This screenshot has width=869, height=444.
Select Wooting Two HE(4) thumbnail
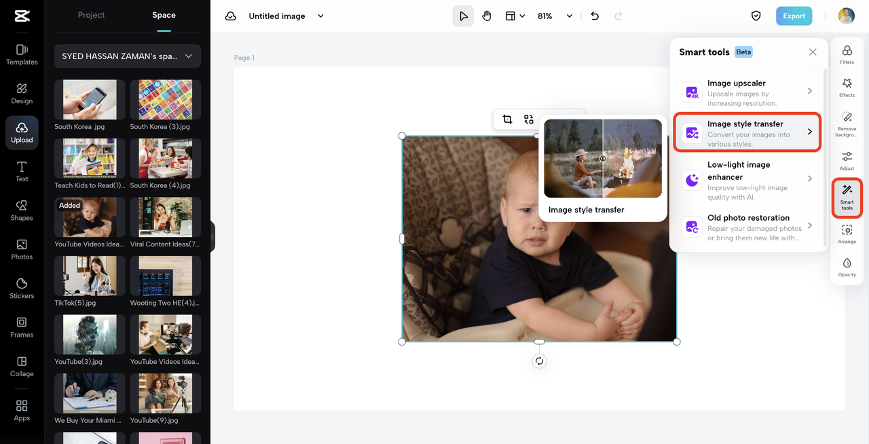tap(166, 276)
